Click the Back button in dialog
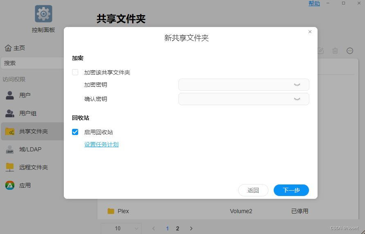 pyautogui.click(x=253, y=190)
